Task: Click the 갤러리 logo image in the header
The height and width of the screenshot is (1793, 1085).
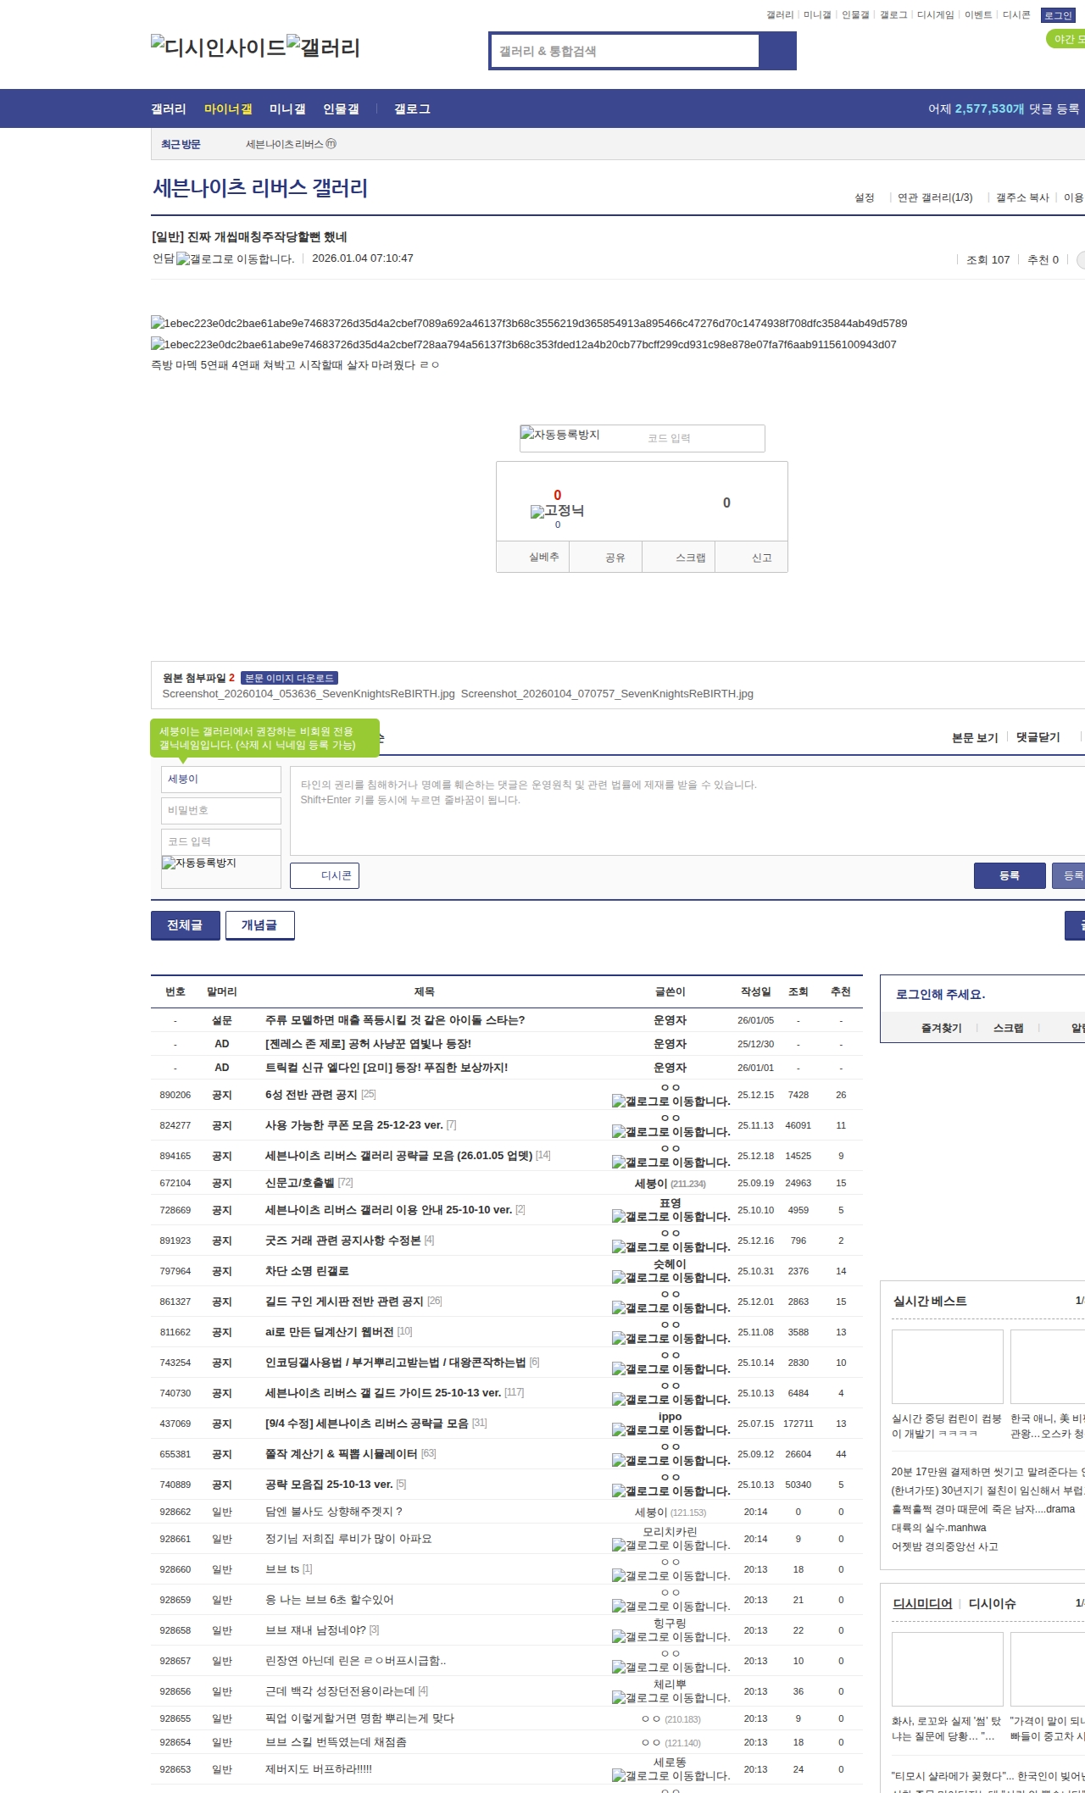Action: [x=323, y=47]
